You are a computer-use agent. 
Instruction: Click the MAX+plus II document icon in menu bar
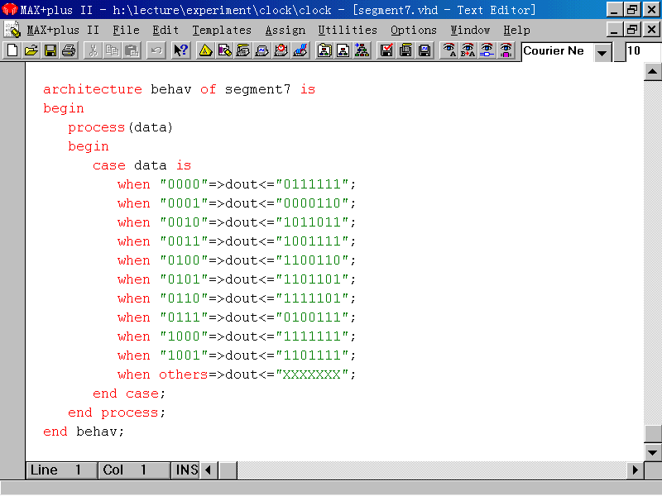tap(12, 30)
